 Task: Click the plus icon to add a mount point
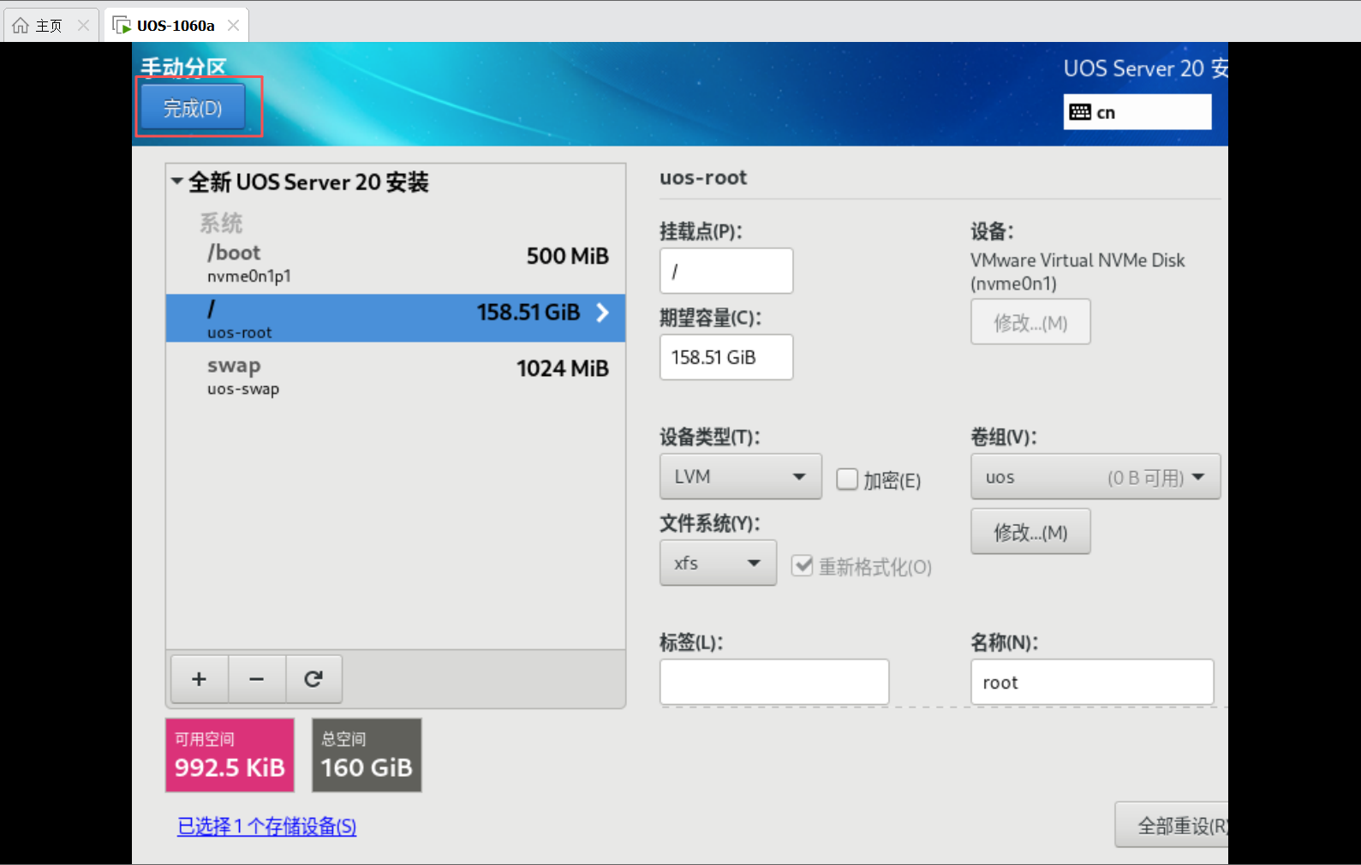pos(200,679)
